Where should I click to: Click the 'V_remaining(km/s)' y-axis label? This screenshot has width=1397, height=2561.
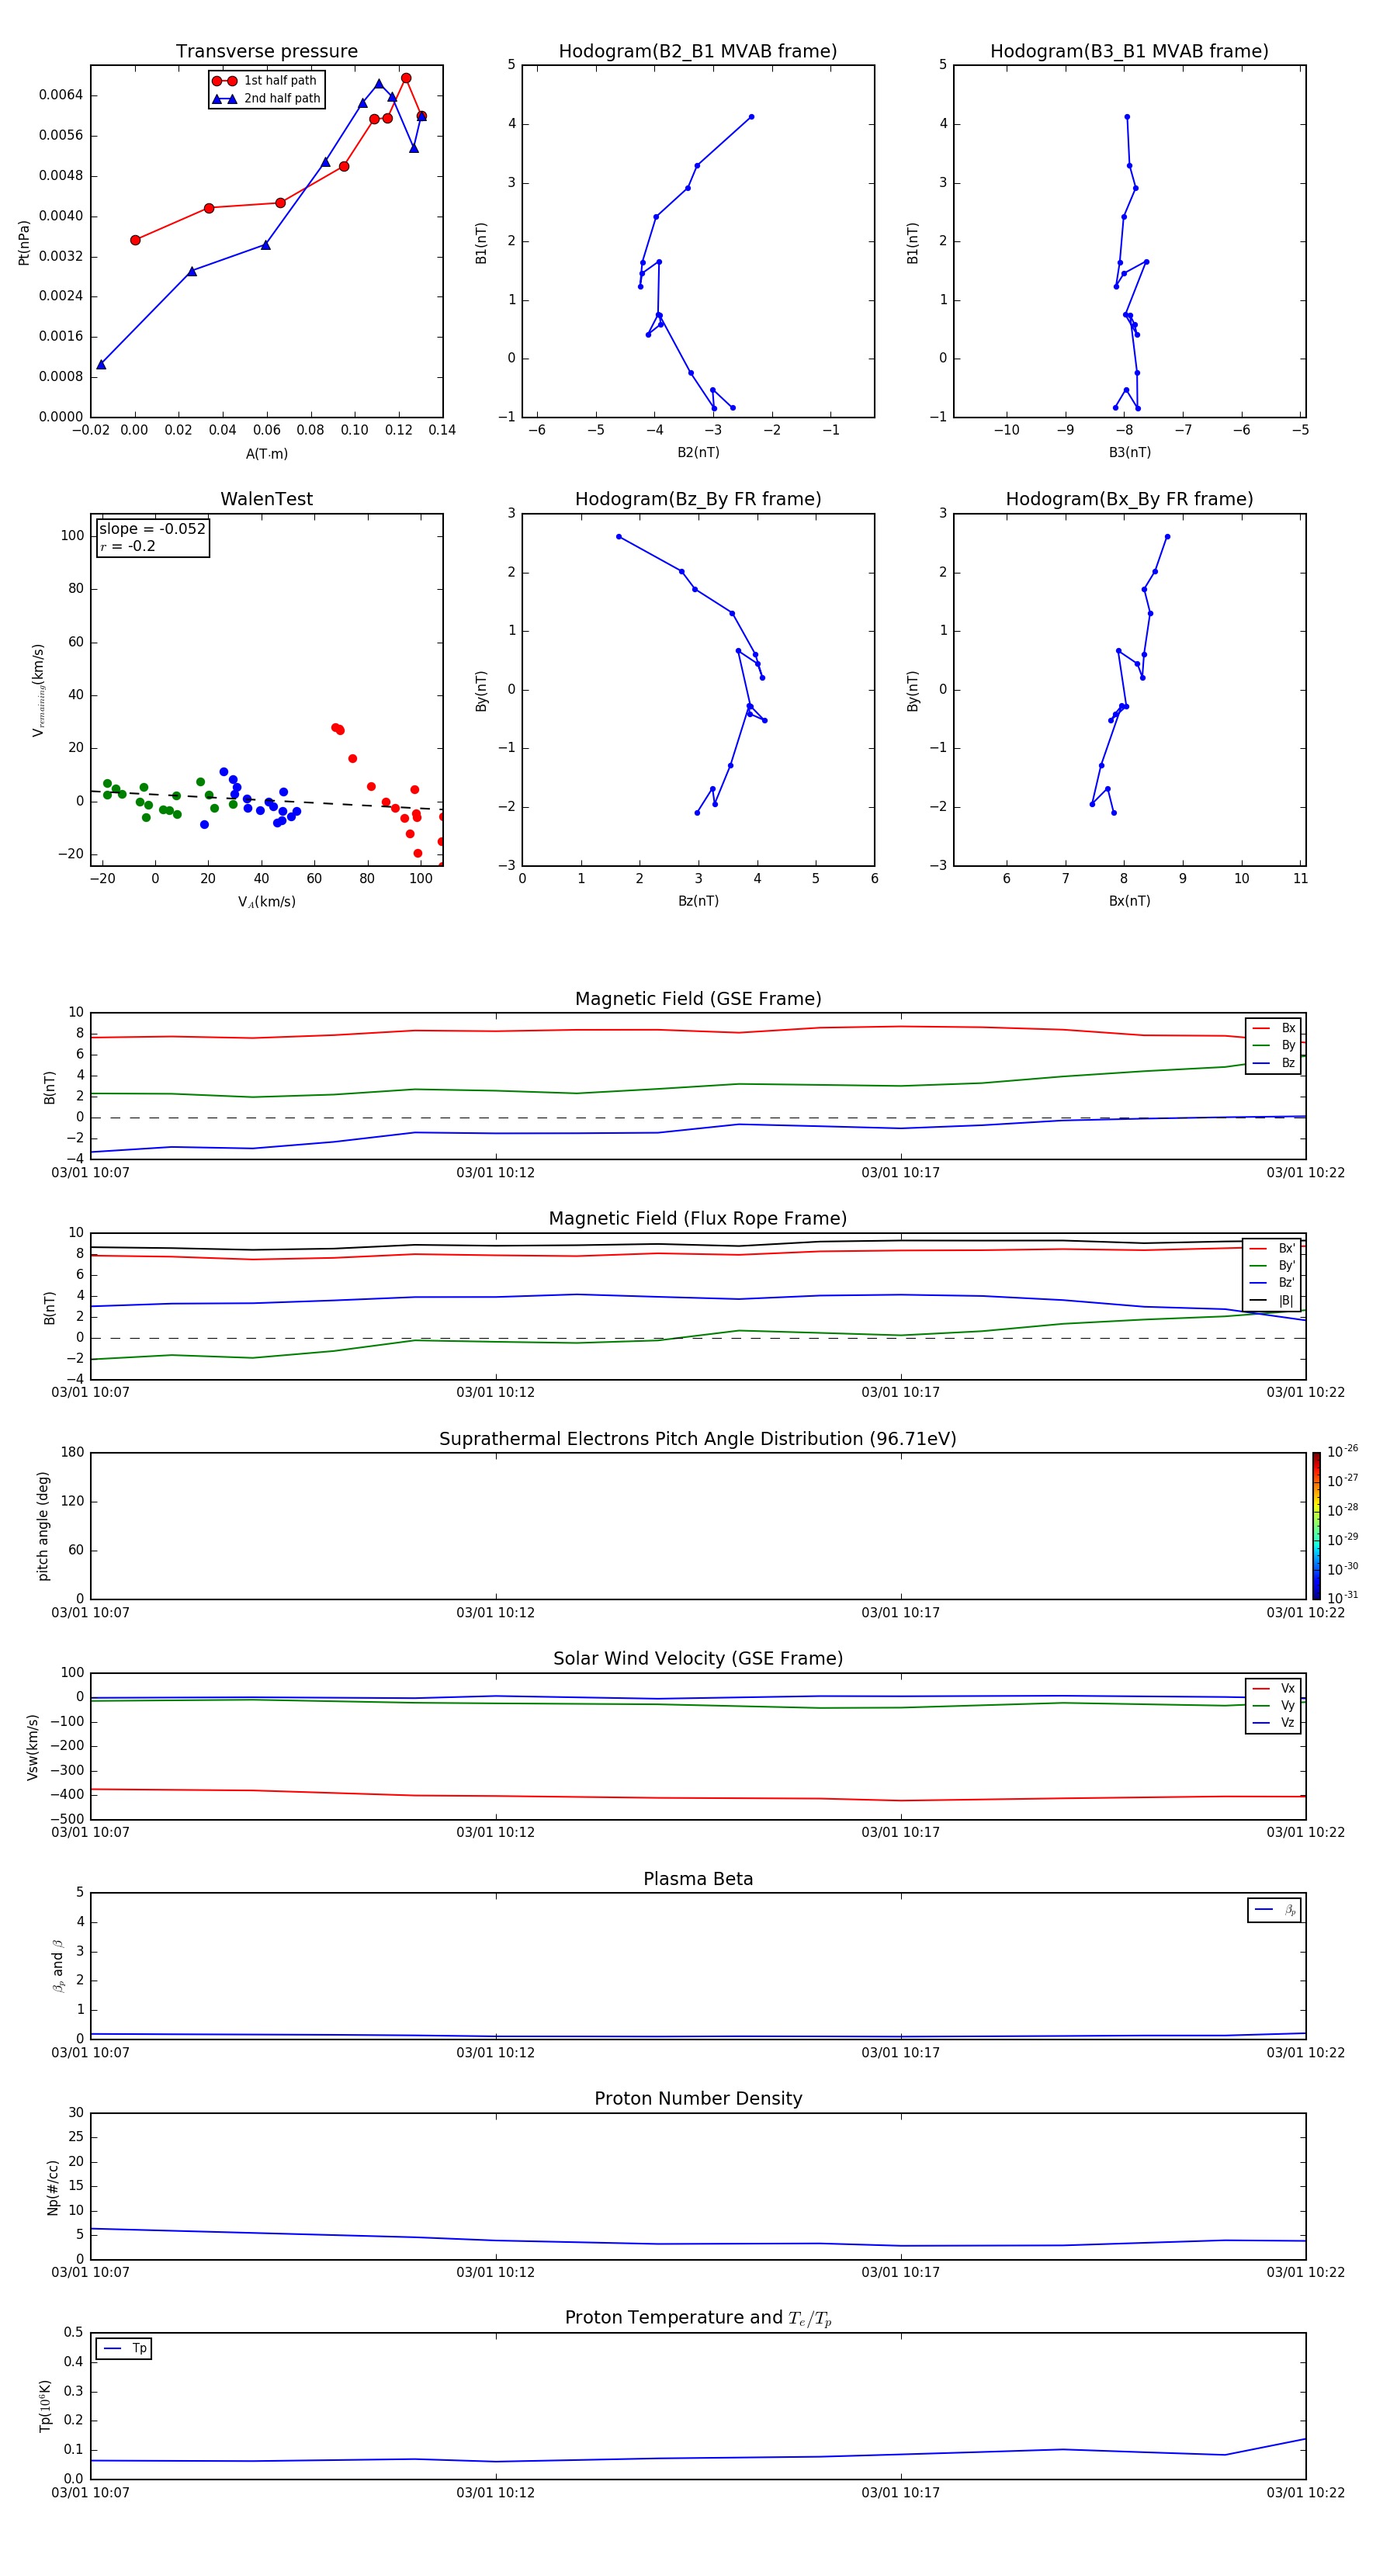pos(38,690)
